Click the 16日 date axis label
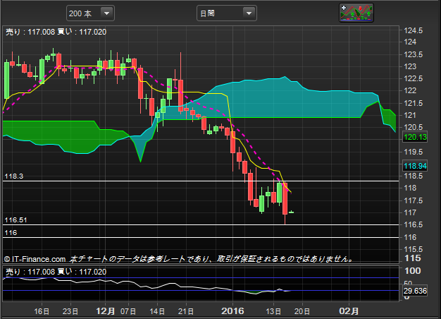441x319 pixels. click(42, 311)
